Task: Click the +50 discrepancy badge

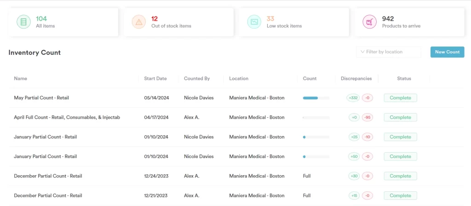Action: (x=353, y=156)
